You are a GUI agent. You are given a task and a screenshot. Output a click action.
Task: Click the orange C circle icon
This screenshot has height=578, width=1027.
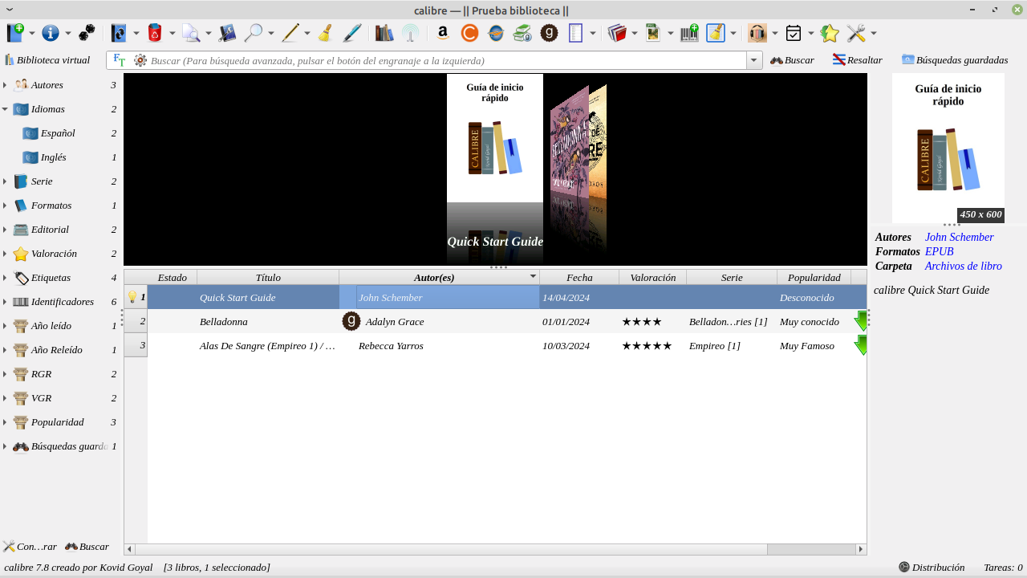[469, 33]
